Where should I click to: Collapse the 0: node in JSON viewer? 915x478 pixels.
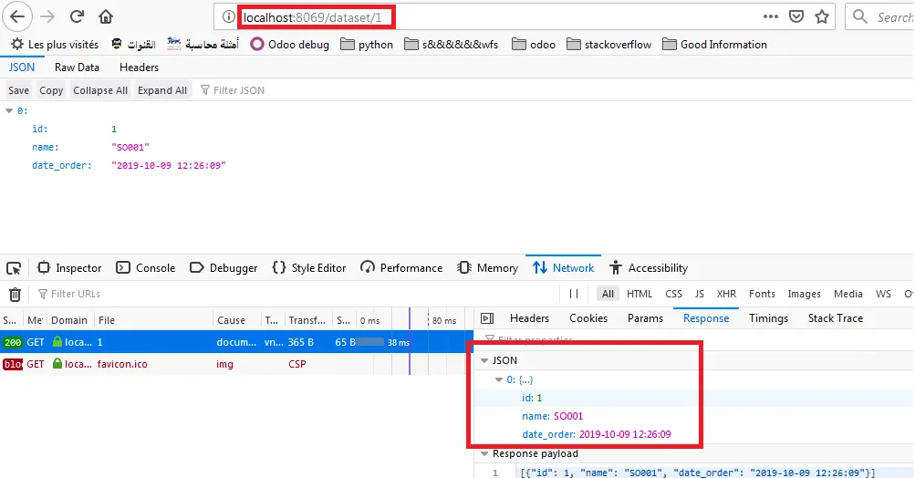(x=9, y=110)
